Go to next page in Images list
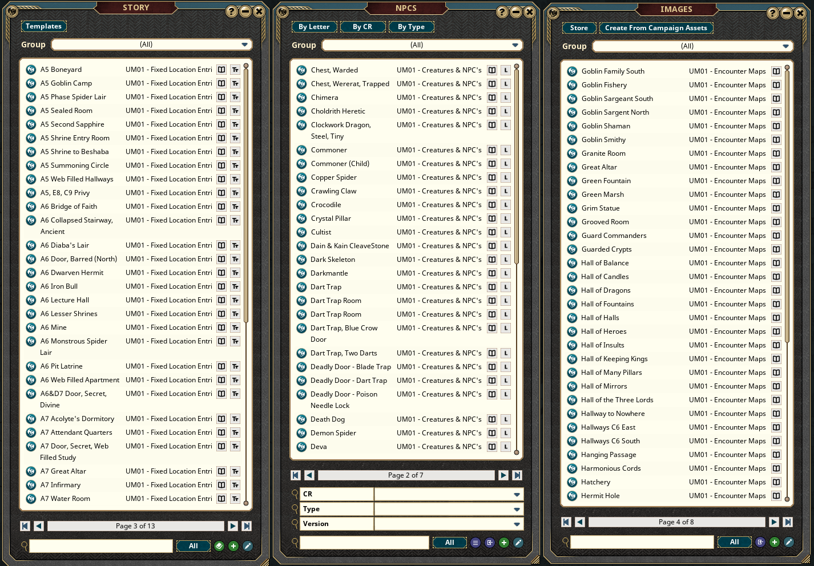 [x=774, y=521]
